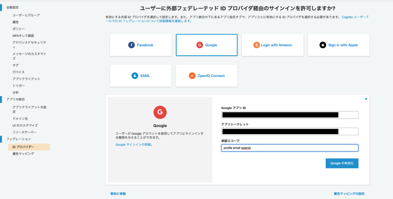Click the Google の有効化 button
Viewport: 393px width, 199px height.
[342, 163]
